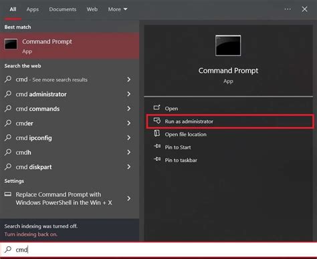Switch to the Web tab
The width and height of the screenshot is (317, 259).
coord(92,9)
